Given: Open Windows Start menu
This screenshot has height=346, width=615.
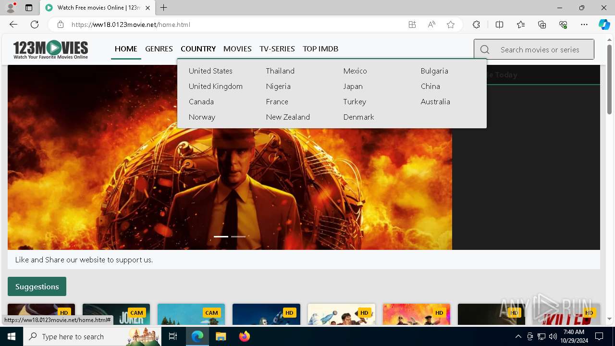Looking at the screenshot, I should tap(12, 336).
